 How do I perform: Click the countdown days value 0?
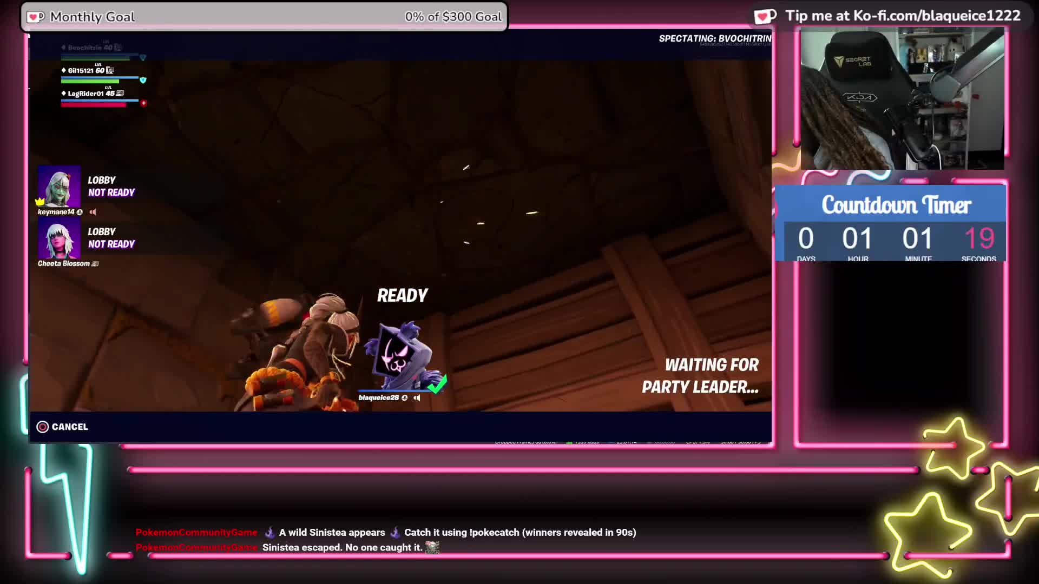tap(806, 238)
